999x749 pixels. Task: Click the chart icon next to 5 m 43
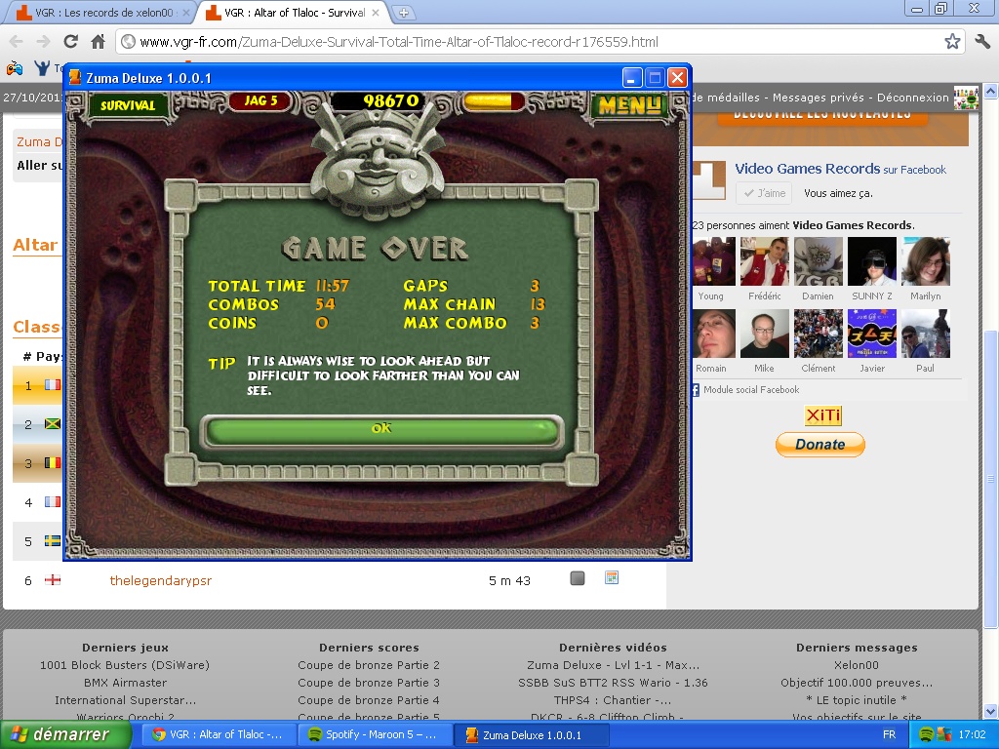[x=612, y=578]
